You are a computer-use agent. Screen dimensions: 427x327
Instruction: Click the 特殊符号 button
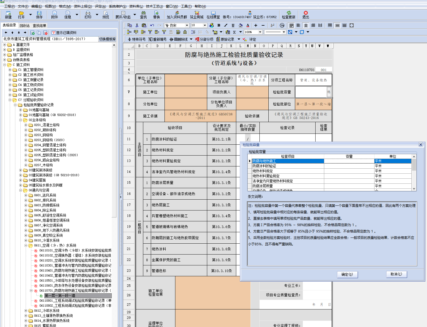click(137, 39)
